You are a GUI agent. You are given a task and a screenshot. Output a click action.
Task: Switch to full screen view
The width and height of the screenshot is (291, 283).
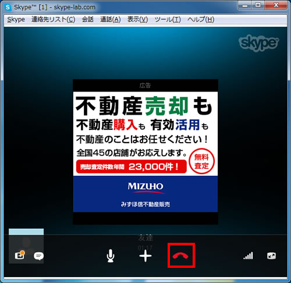click(271, 256)
